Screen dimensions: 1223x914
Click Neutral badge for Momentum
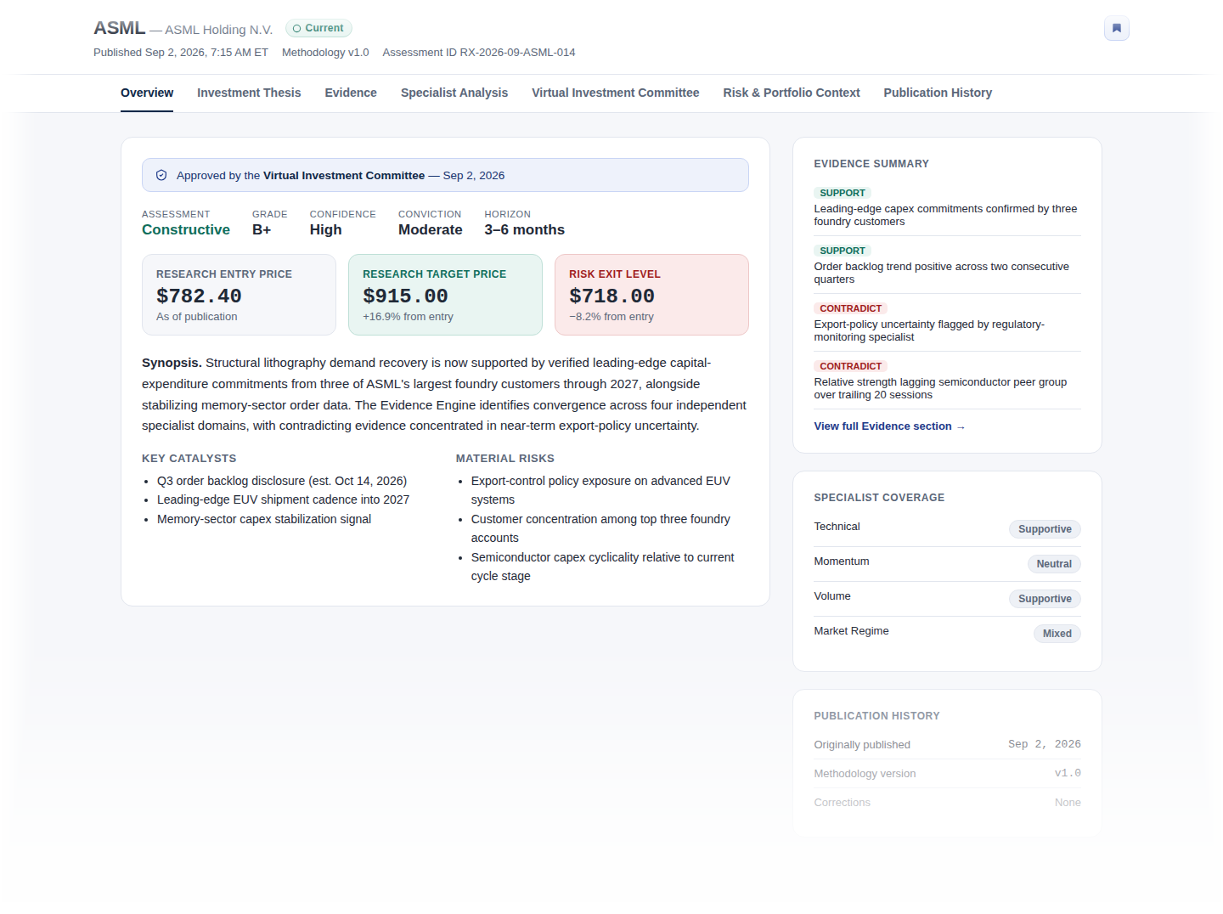1054,564
